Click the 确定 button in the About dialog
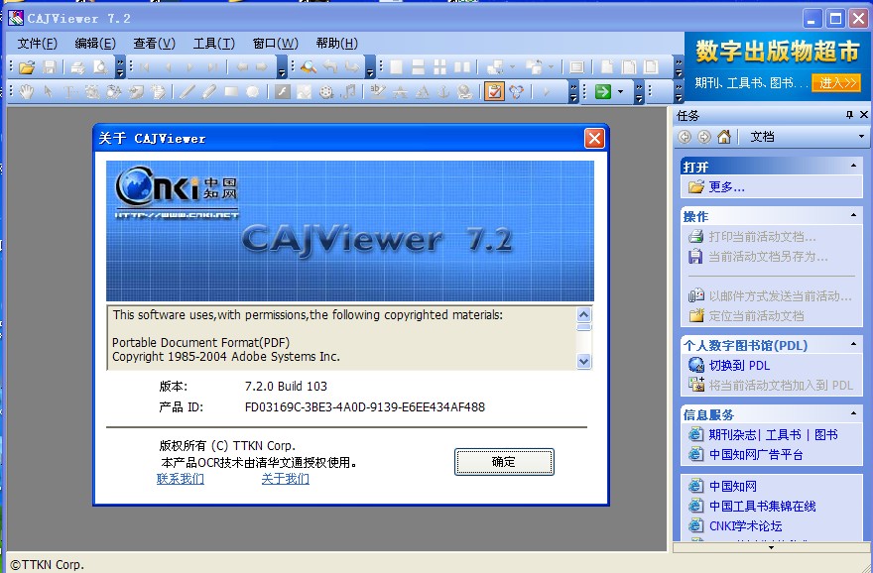 tap(504, 463)
